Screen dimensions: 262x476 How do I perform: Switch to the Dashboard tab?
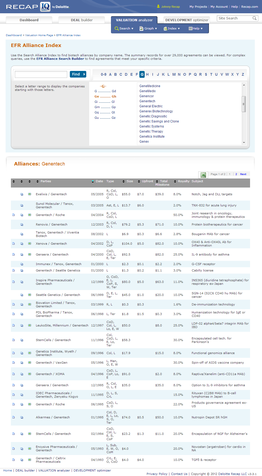click(29, 20)
